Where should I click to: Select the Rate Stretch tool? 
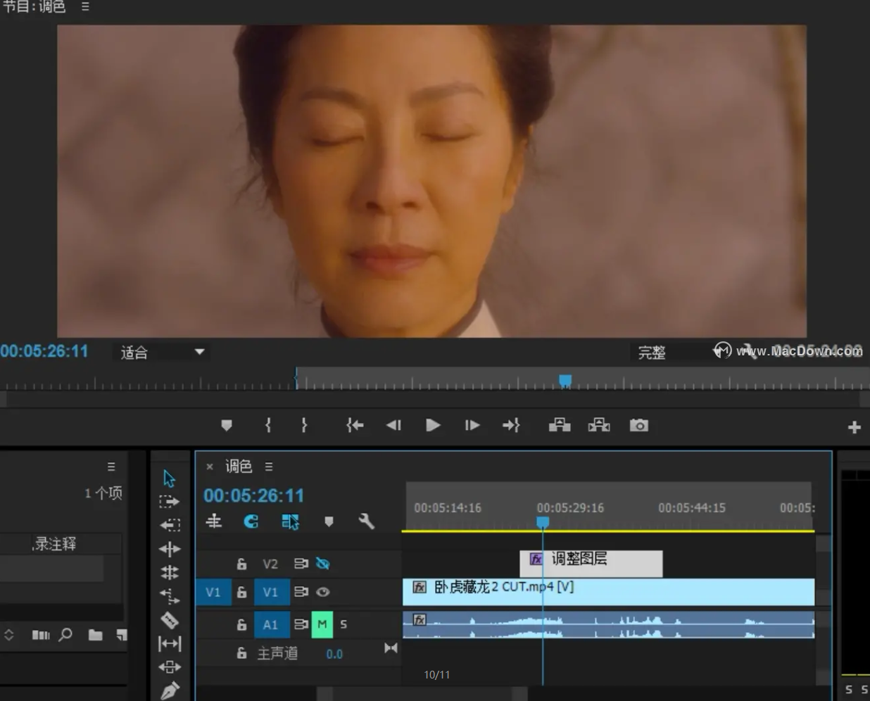pos(170,596)
